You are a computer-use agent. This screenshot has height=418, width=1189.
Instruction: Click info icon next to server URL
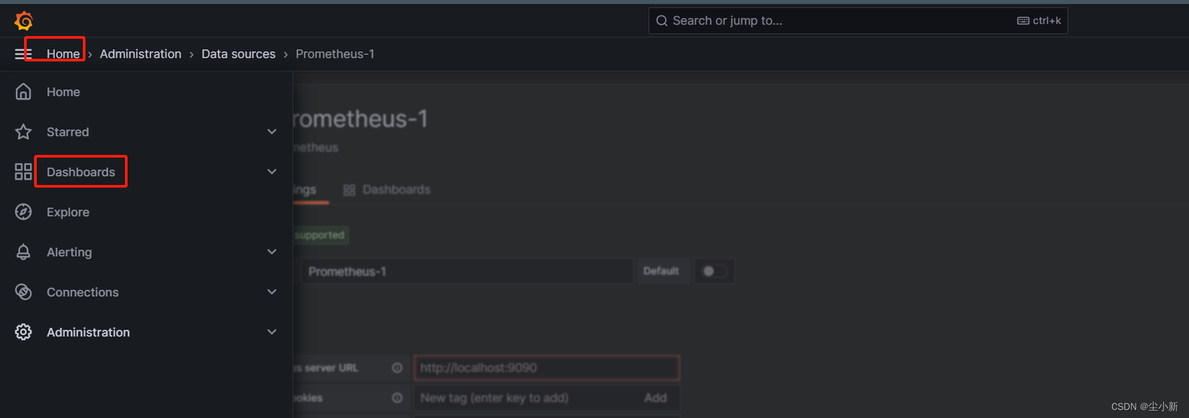click(x=397, y=368)
